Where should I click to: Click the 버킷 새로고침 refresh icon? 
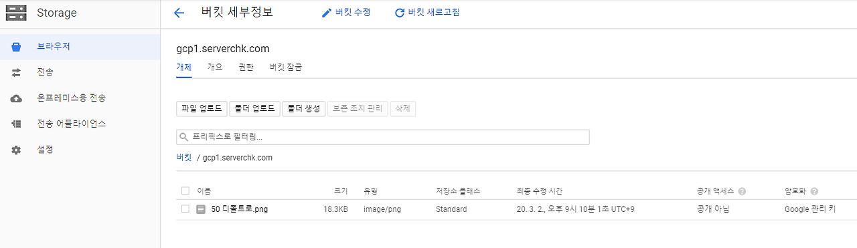click(400, 13)
